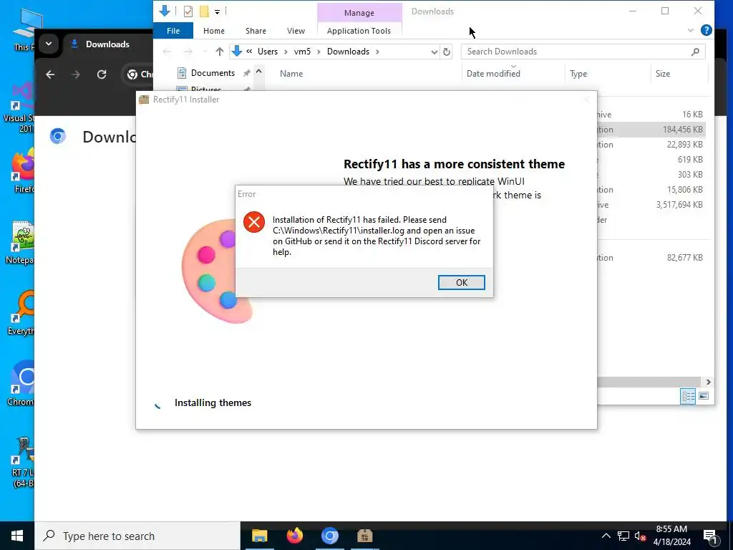Click the Rectify11 Installer title bar icon
Screen dimensions: 733x550
[x=144, y=99]
